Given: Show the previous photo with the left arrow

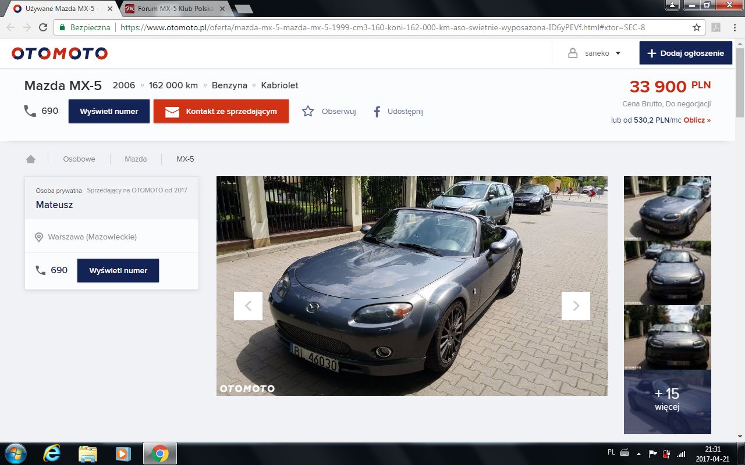Looking at the screenshot, I should 248,306.
